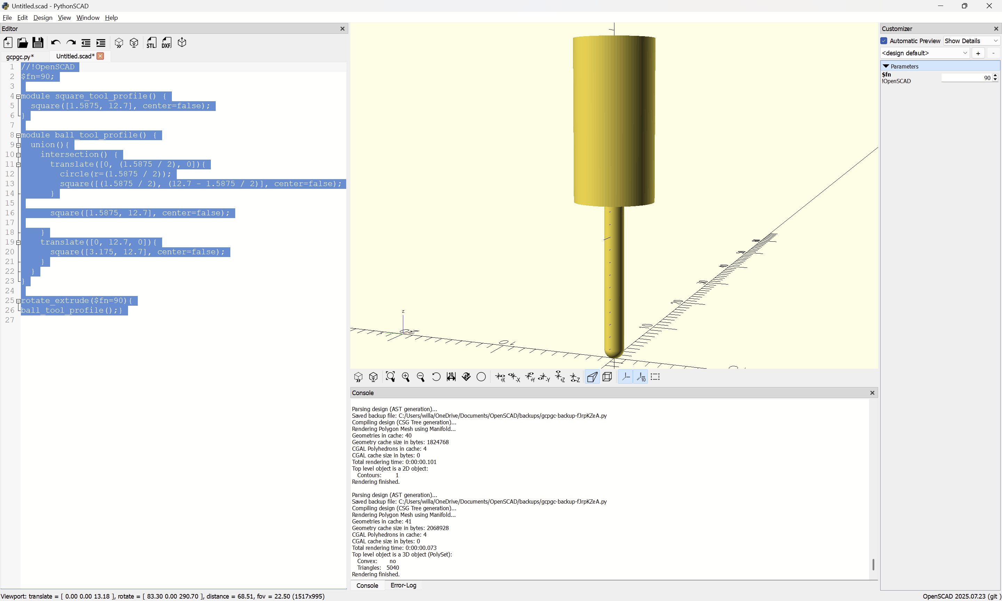Toggle the Perspective projection button

592,377
